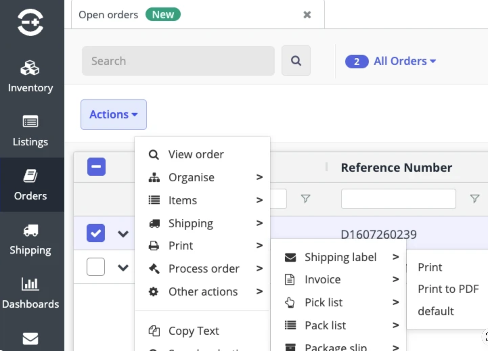
Task: Open the Listings section in sidebar
Action: tap(30, 131)
